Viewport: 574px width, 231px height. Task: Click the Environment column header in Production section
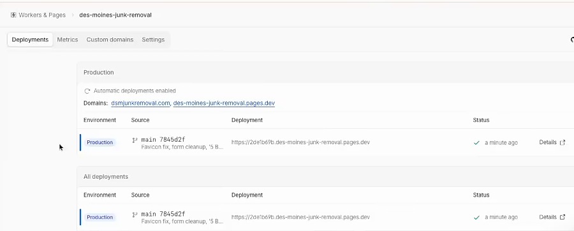click(x=99, y=120)
